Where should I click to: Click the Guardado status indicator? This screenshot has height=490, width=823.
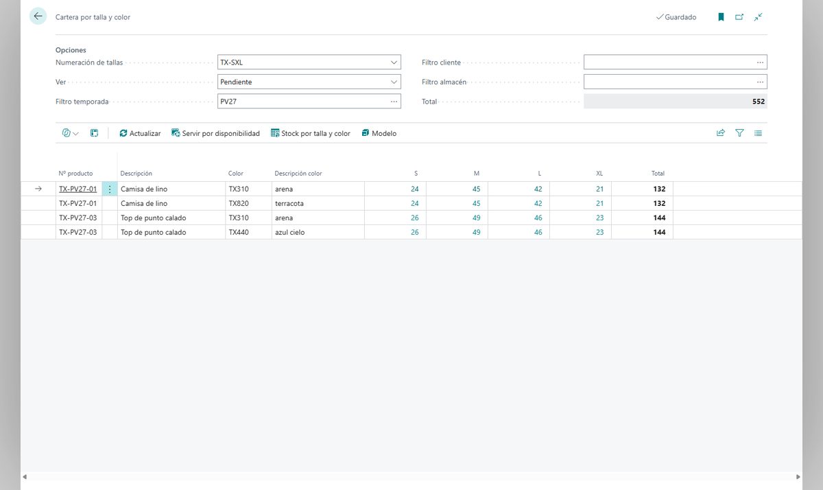coord(676,17)
